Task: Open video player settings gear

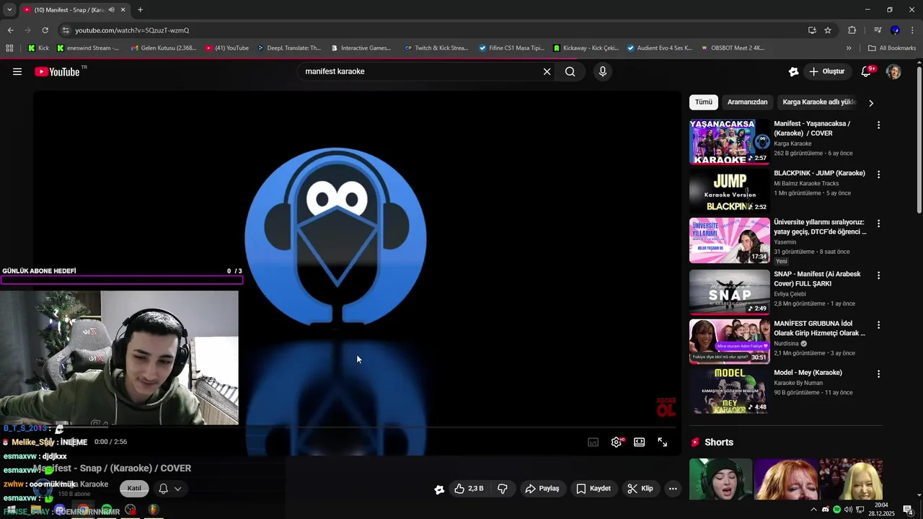Action: click(617, 442)
